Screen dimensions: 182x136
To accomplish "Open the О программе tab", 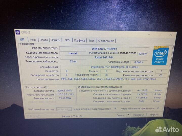I will coord(106,41).
